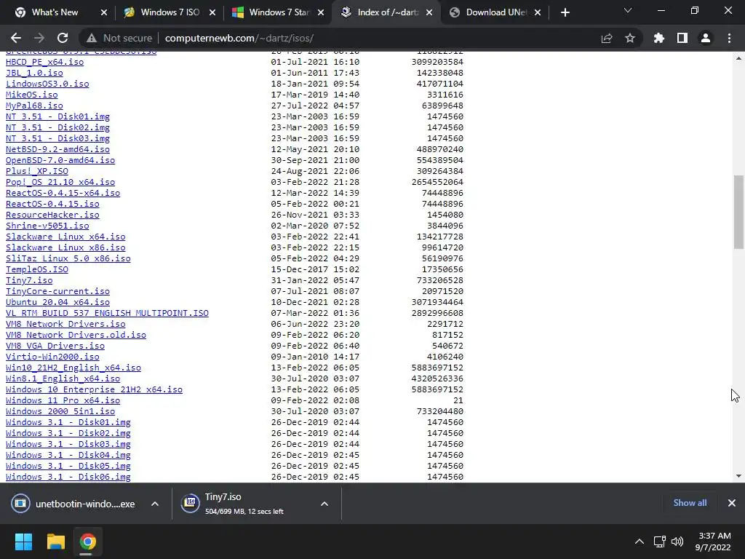Open Chrome three-dot menu

[729, 38]
